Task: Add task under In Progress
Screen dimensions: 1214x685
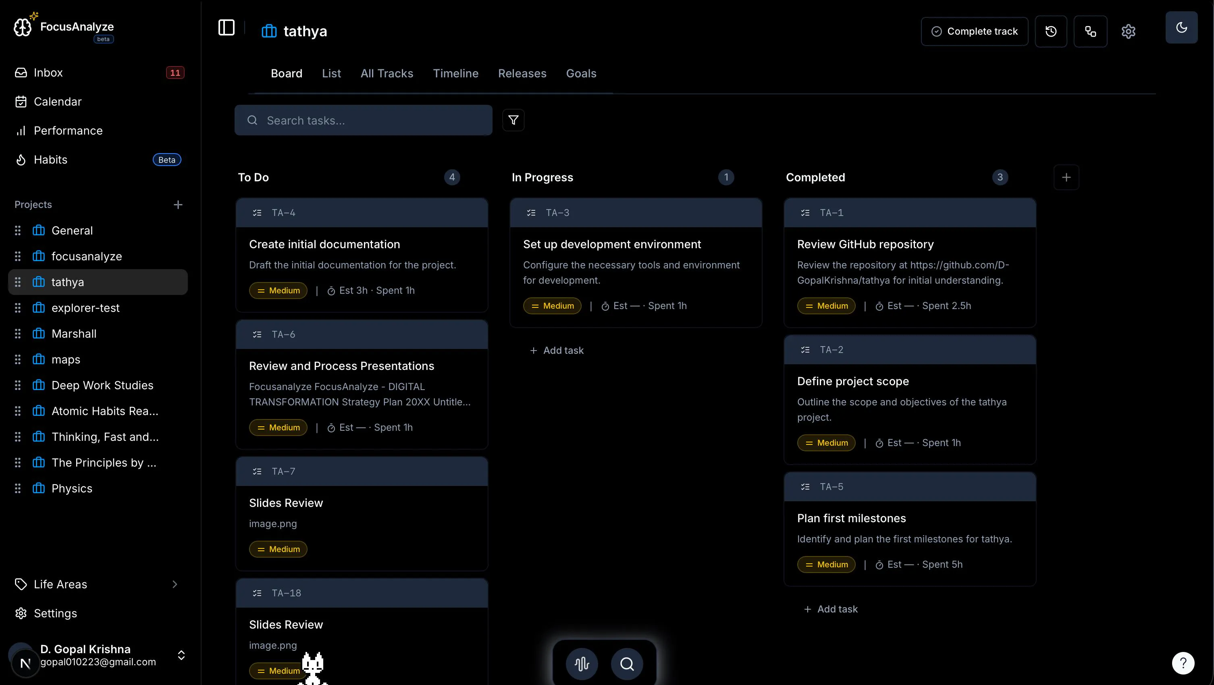Action: tap(557, 350)
